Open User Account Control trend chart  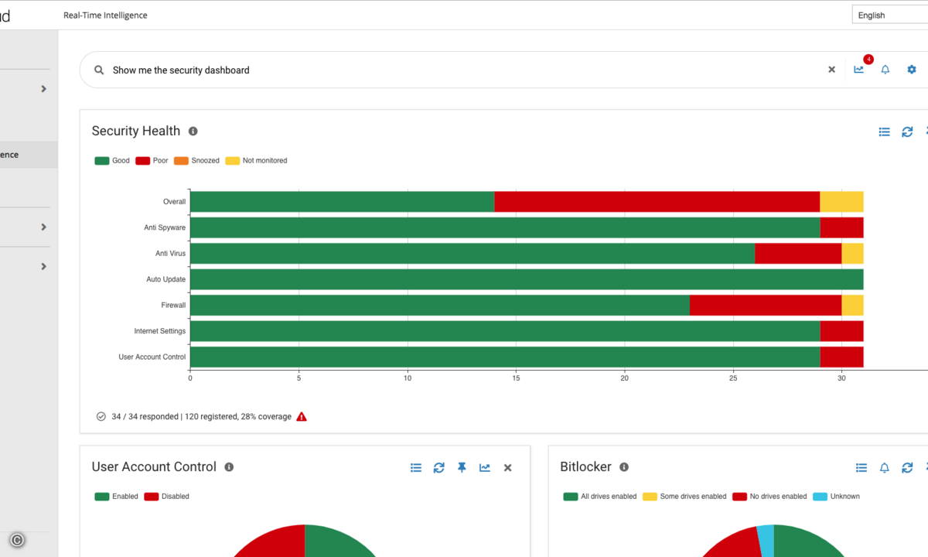(485, 468)
